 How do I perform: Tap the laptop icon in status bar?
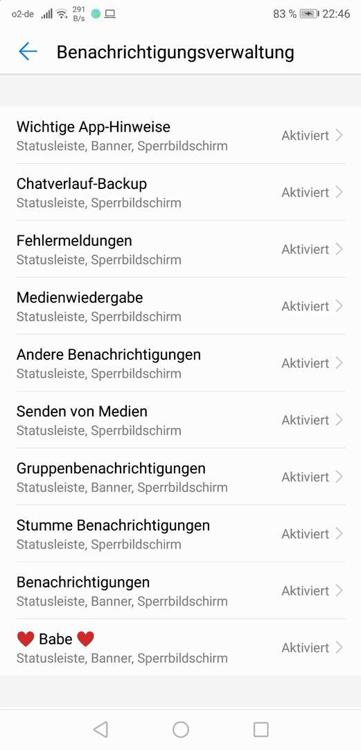pyautogui.click(x=110, y=14)
